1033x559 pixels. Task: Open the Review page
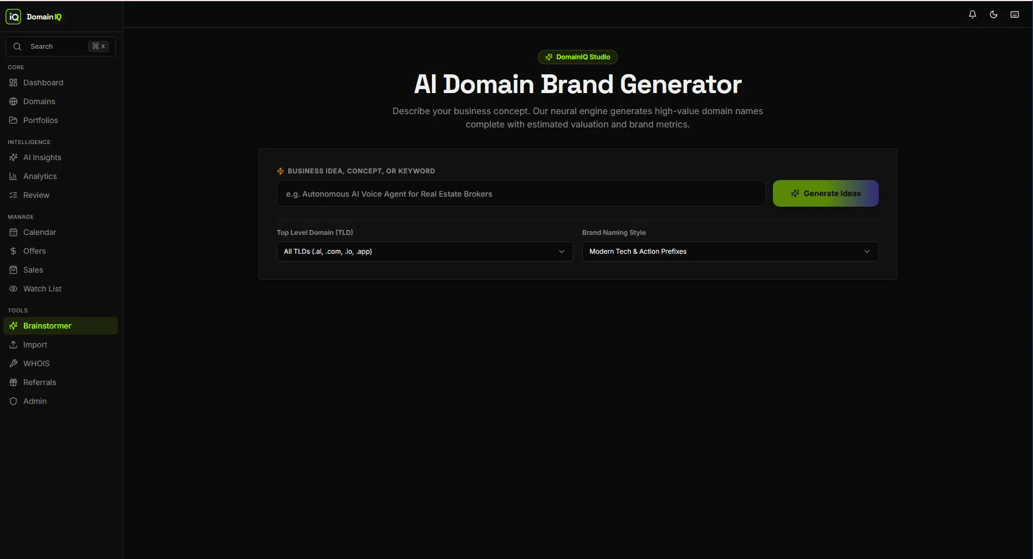pos(60,195)
